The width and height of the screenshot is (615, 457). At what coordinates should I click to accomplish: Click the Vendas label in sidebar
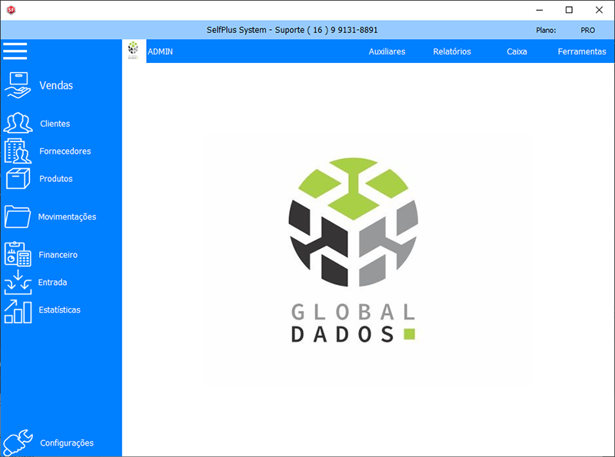(56, 85)
